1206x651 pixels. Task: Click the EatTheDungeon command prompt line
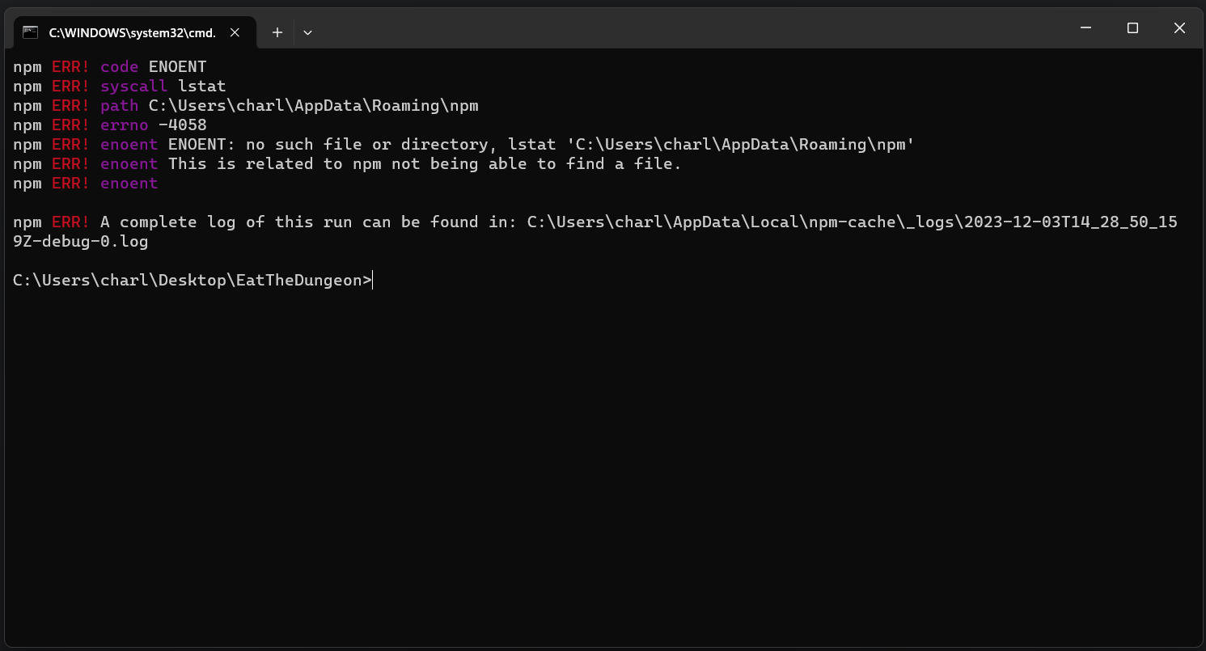(193, 280)
